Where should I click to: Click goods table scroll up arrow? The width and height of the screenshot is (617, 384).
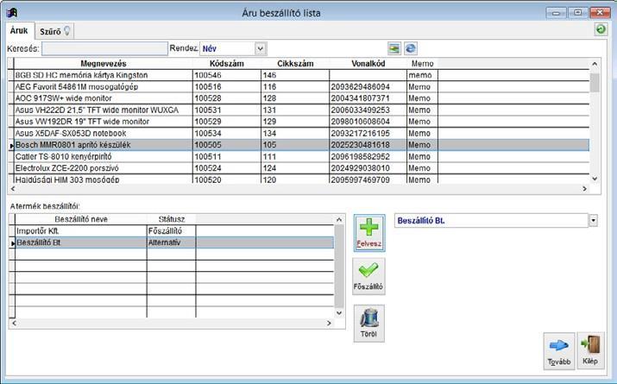tap(595, 64)
